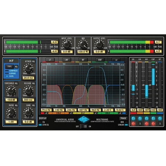
Task: Solo the blue HF band
Action: 160,123
